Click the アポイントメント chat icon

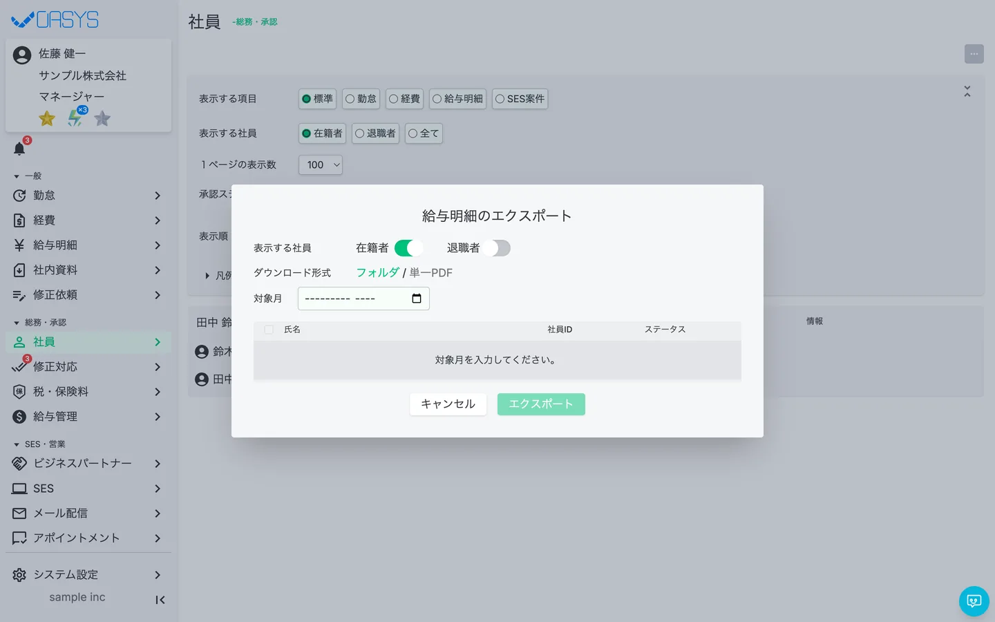pos(19,538)
